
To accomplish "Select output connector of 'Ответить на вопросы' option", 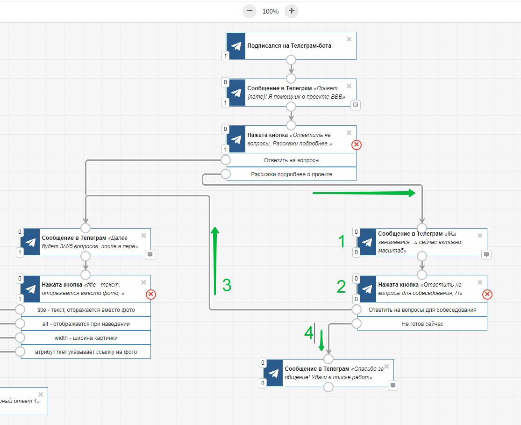I will click(x=226, y=160).
